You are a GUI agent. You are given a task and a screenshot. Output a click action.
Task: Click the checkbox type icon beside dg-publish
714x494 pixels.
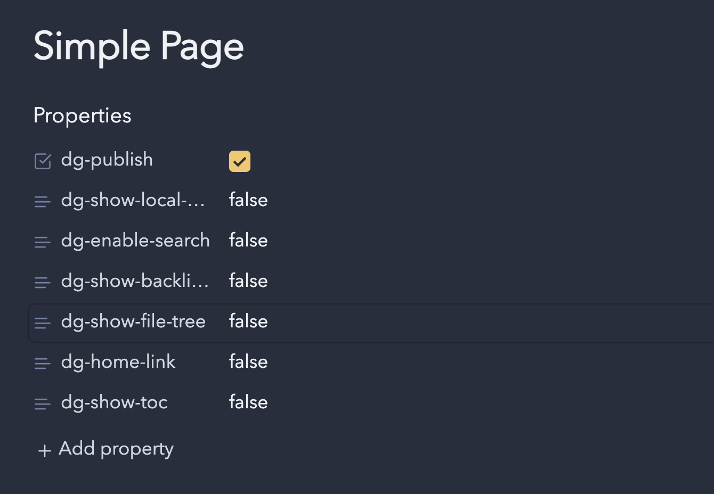43,161
